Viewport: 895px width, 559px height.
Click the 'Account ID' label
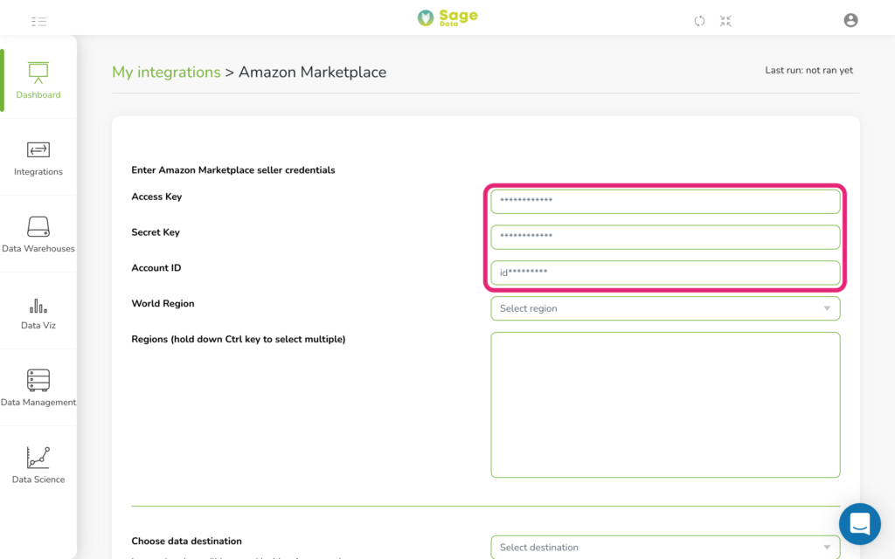point(156,267)
